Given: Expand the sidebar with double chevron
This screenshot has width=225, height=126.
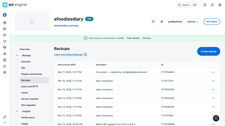Looking at the screenshot, I should click(x=5, y=123).
